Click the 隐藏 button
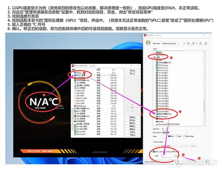 pyautogui.click(x=132, y=126)
